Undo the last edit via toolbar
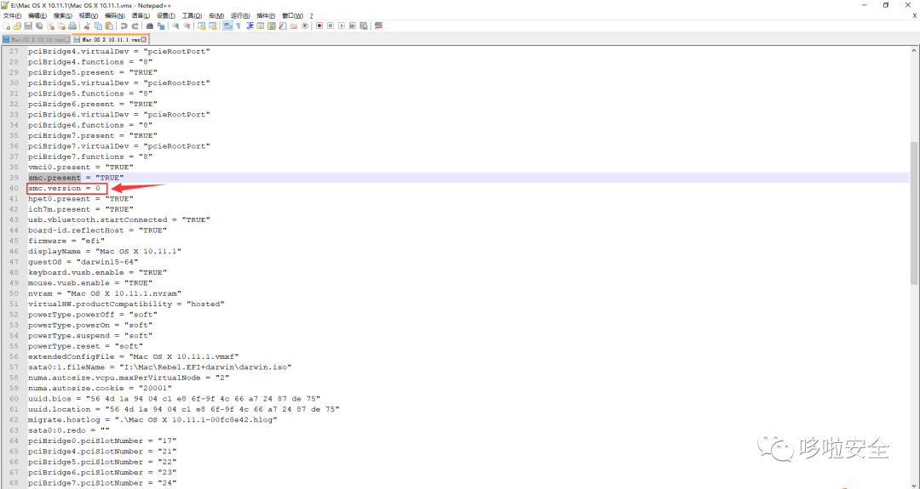The height and width of the screenshot is (489, 920). [x=124, y=26]
